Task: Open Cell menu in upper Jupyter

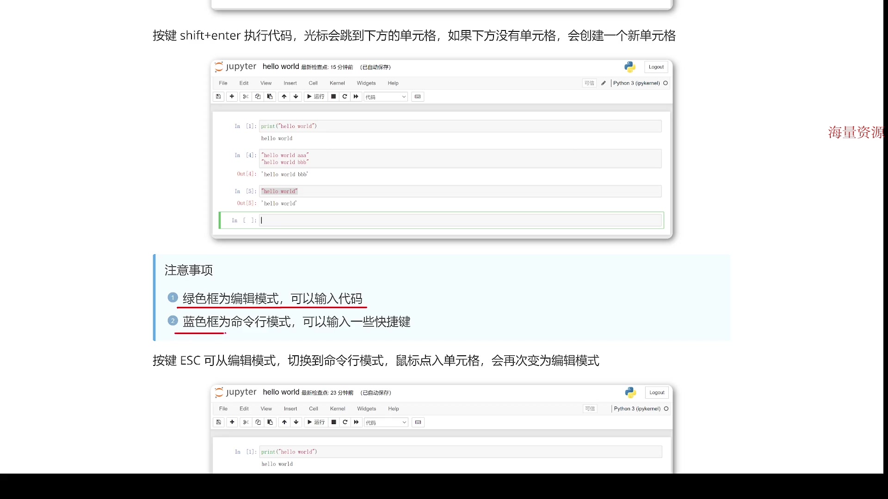Action: [x=313, y=83]
